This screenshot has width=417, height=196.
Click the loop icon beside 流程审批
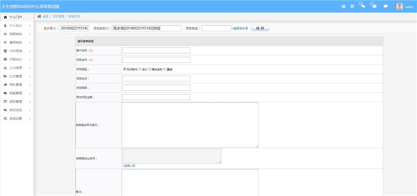coord(5,34)
